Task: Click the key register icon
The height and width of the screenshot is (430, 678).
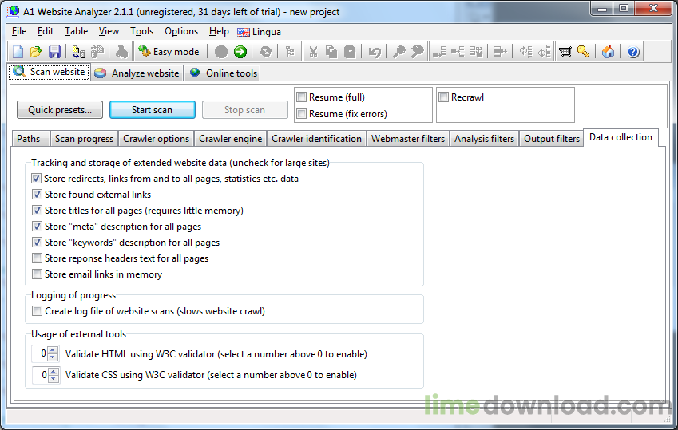Action: point(583,52)
